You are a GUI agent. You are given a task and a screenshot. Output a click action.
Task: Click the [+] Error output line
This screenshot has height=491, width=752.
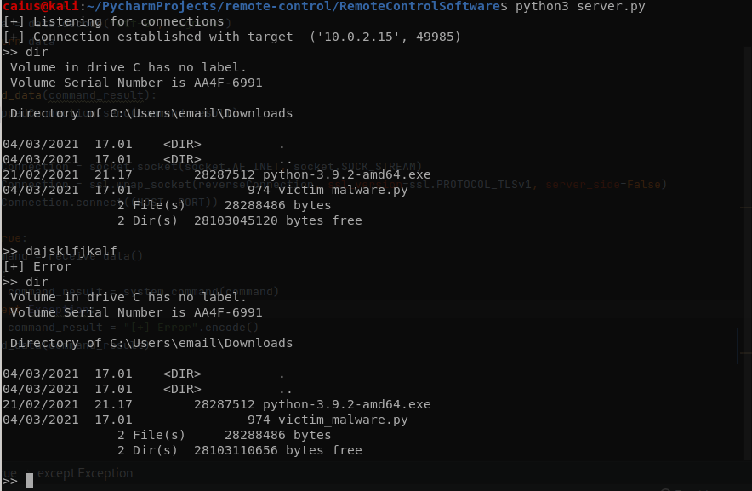point(37,266)
